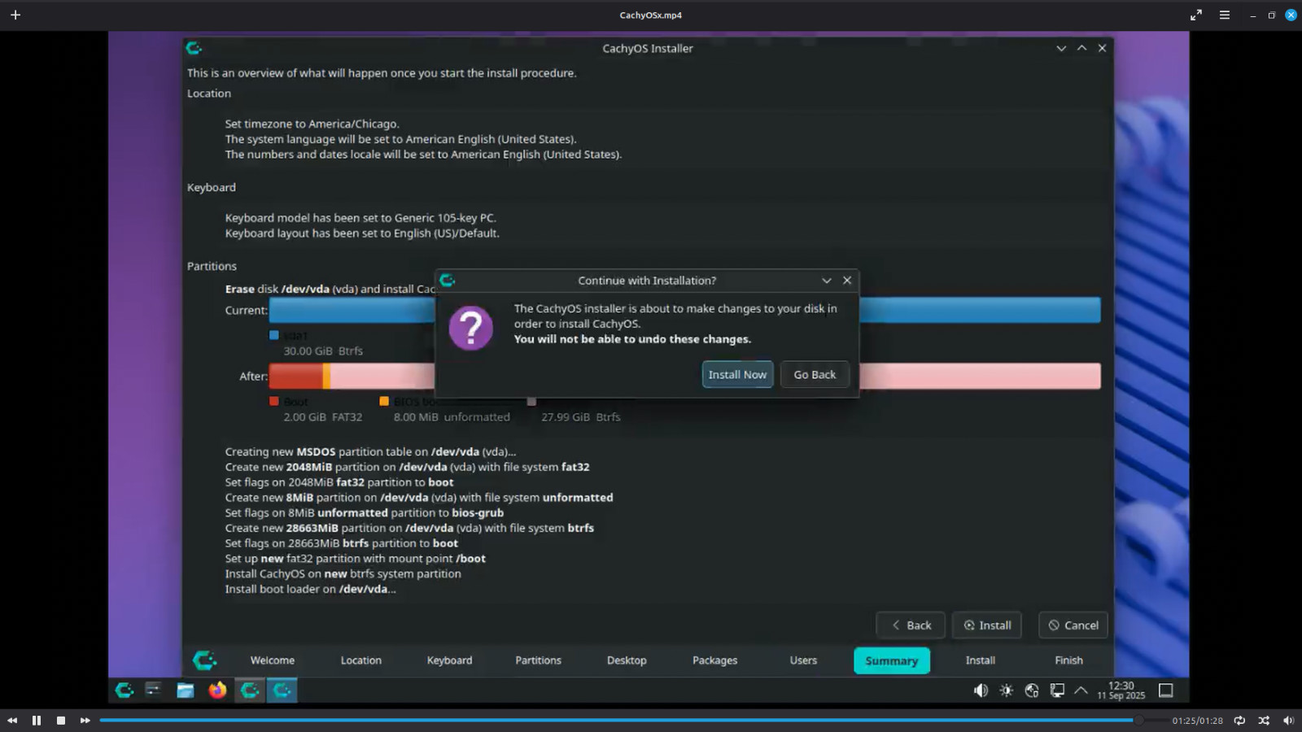Screen dimensions: 1302x732
Task: Select the Partitions step
Action: (x=538, y=660)
